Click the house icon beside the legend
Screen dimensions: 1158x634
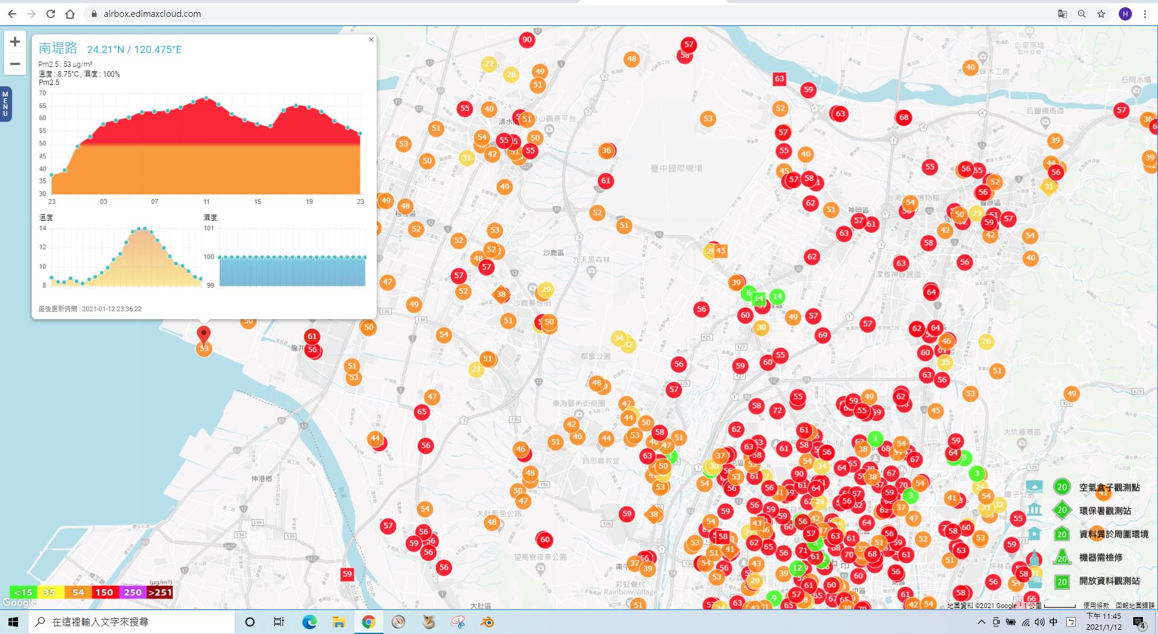click(x=1034, y=533)
